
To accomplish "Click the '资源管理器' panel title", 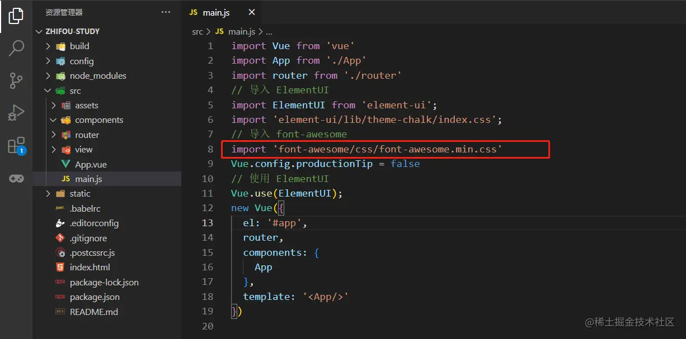I will (x=64, y=12).
